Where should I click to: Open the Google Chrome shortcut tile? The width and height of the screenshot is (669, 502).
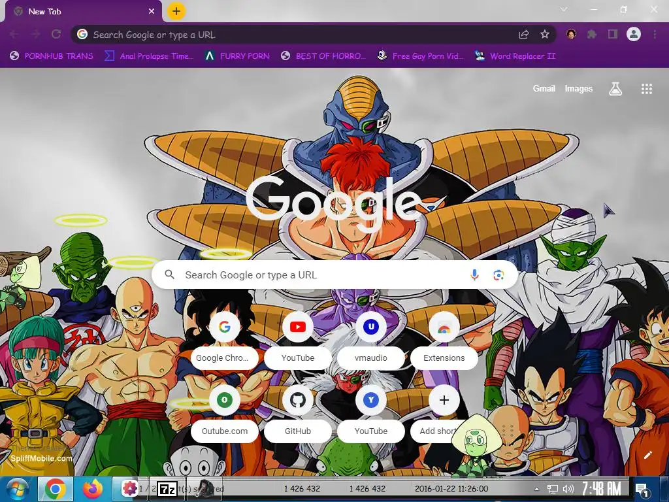[x=225, y=342]
